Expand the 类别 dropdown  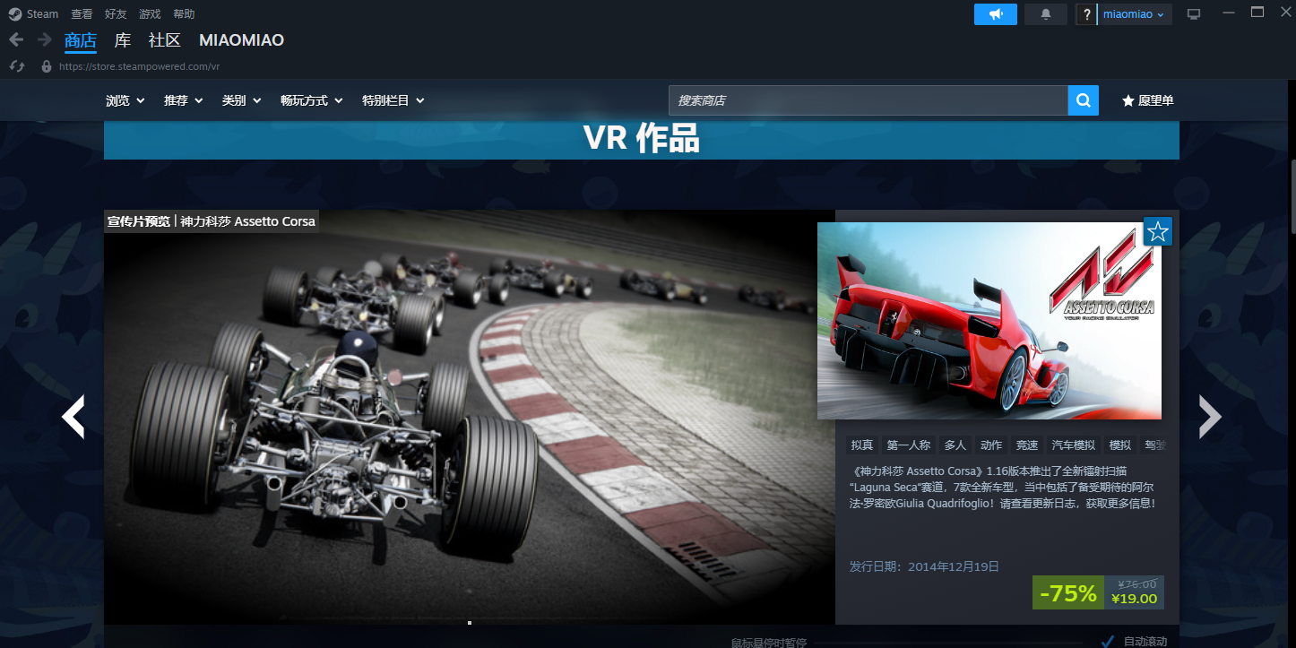(x=241, y=100)
